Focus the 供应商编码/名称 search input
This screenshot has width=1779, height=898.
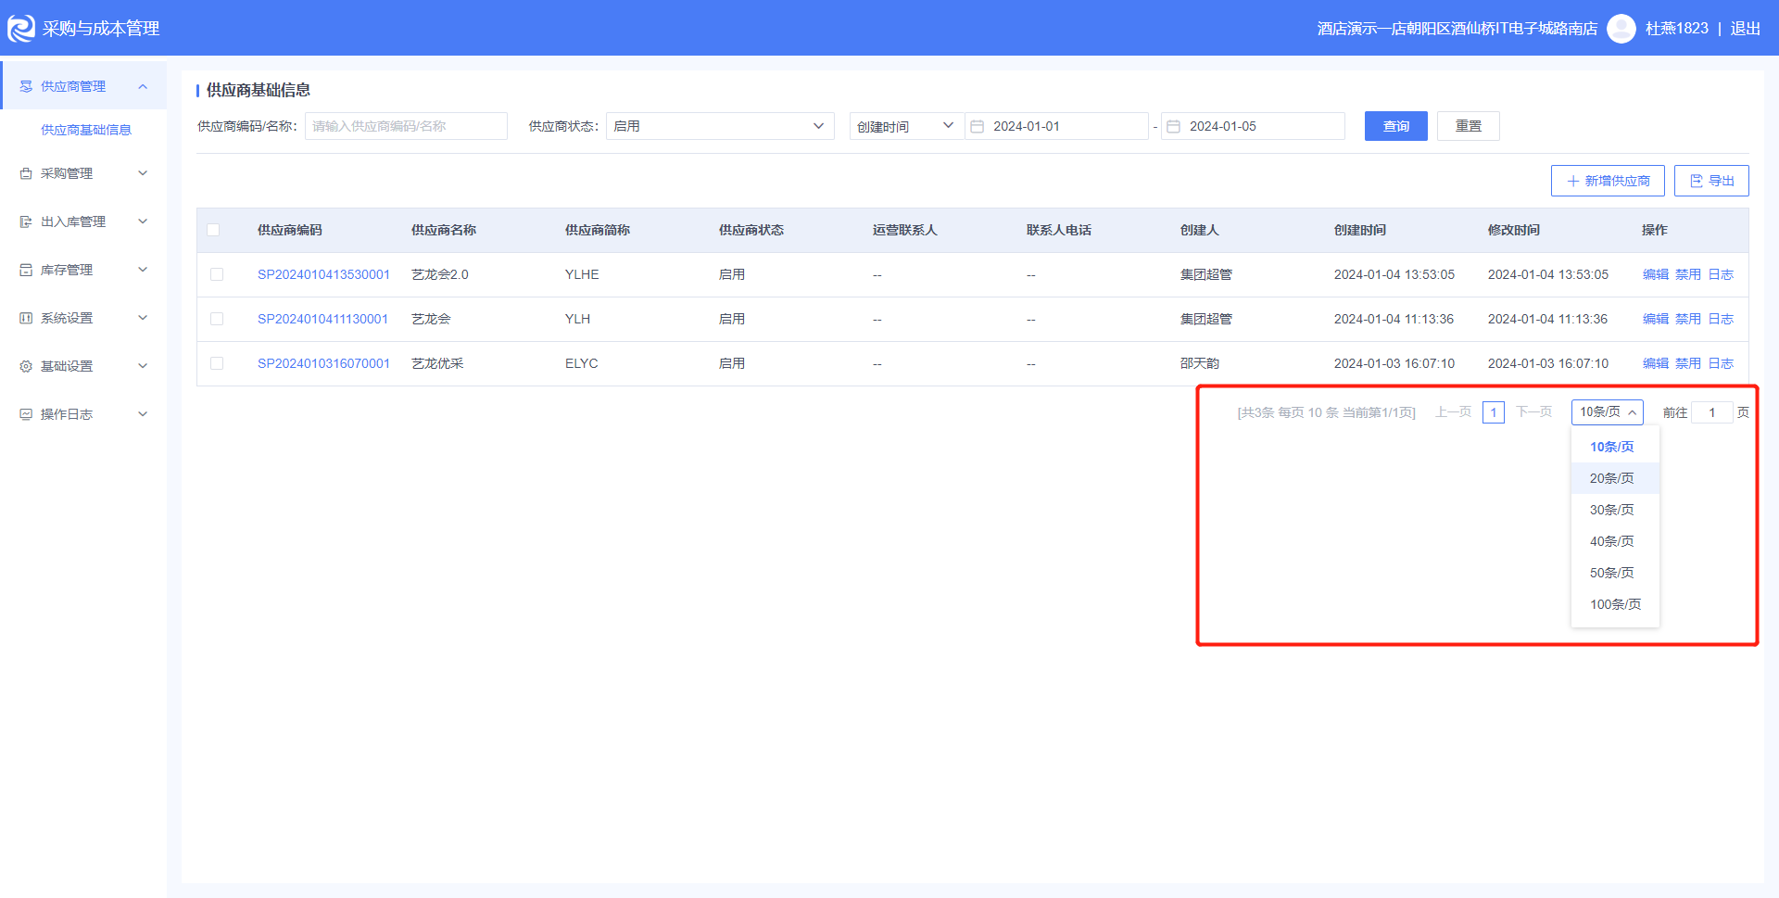(x=406, y=126)
